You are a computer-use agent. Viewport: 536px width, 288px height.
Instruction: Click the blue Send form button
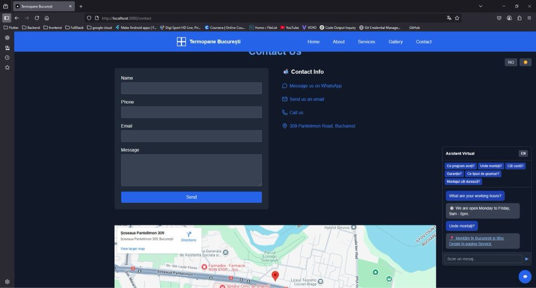[191, 197]
